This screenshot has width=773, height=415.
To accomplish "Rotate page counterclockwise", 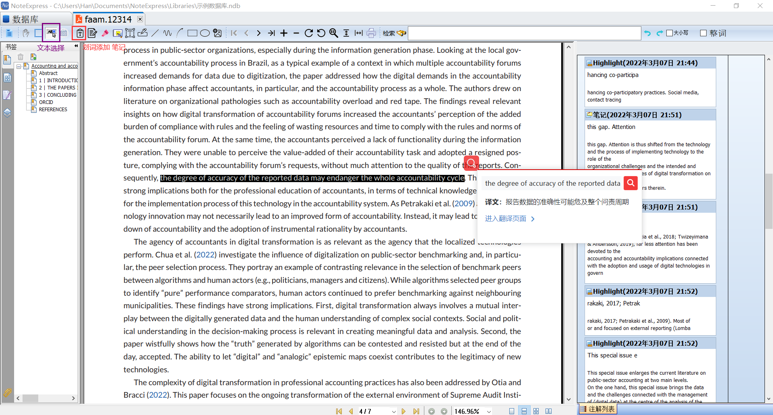I will (321, 33).
